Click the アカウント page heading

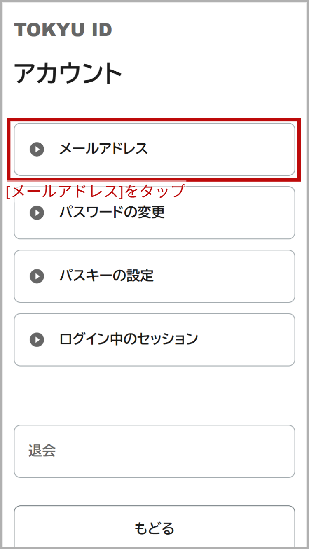[68, 74]
